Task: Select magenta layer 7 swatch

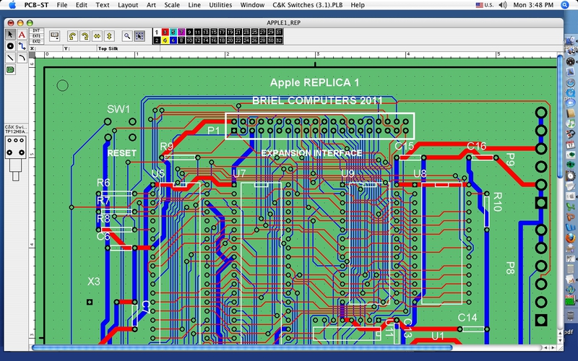Action: coord(181,32)
